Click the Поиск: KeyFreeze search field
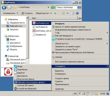 coord(66,7)
